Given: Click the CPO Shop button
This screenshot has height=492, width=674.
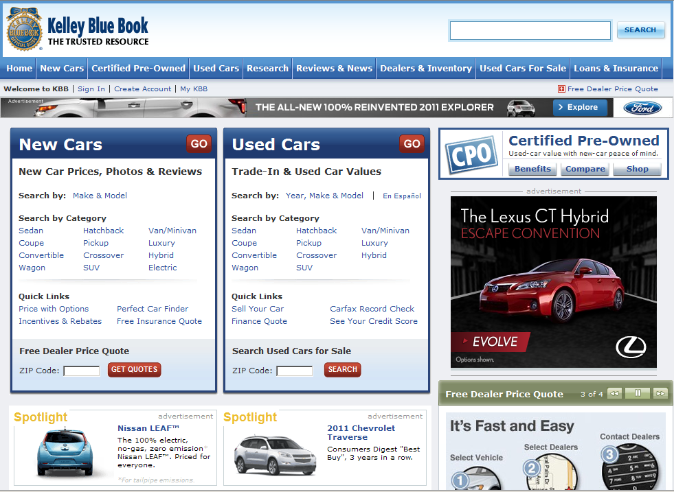Looking at the screenshot, I should [637, 169].
